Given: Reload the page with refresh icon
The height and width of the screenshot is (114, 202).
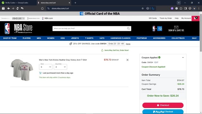Looking at the screenshot, I should coord(17,8).
